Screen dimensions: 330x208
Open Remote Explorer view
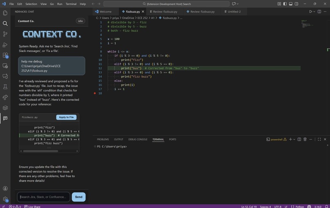coord(5,66)
